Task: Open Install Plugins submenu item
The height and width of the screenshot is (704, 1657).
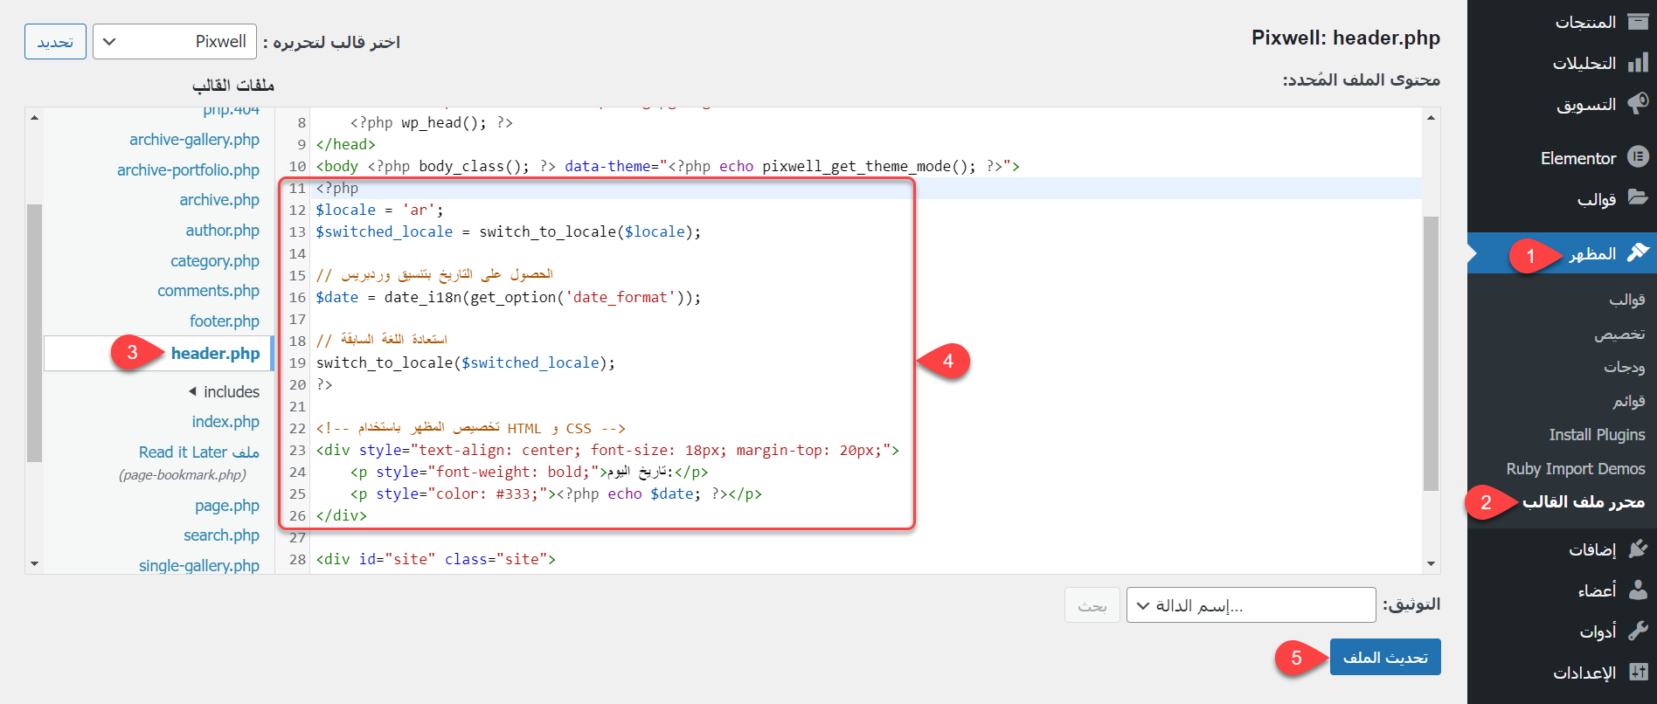Action: click(x=1596, y=435)
